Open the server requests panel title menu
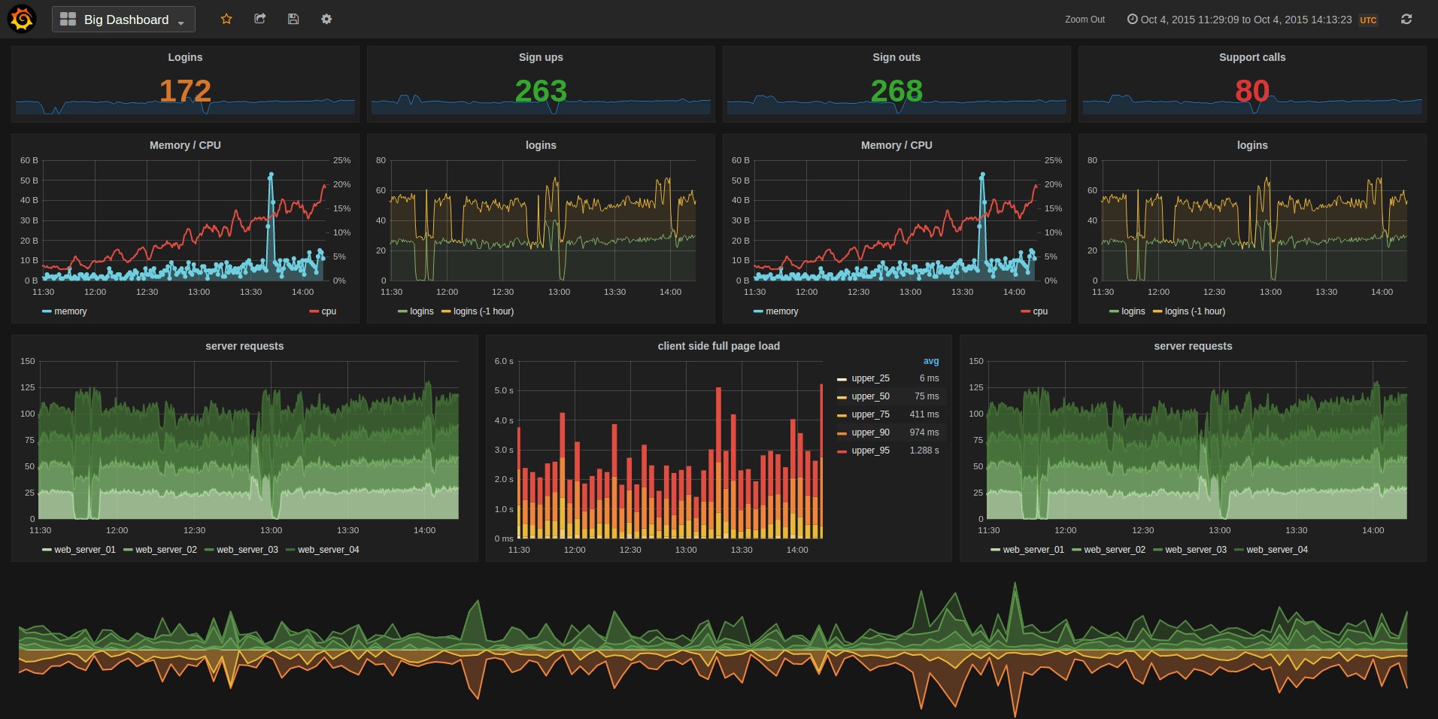The width and height of the screenshot is (1438, 719). (x=244, y=346)
